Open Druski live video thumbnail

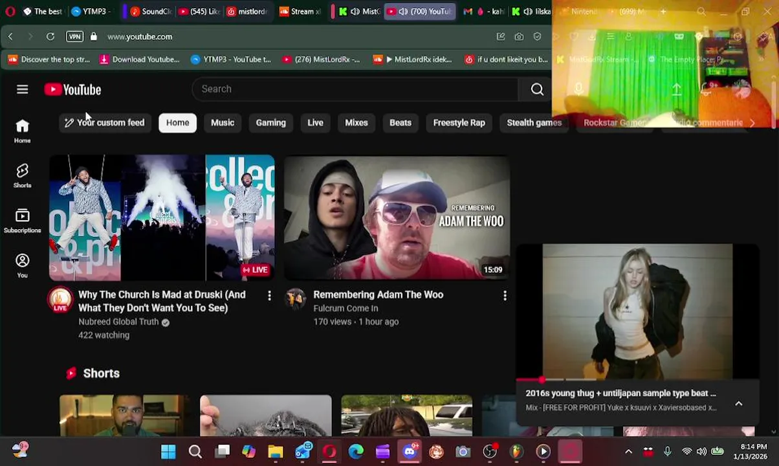pyautogui.click(x=162, y=217)
